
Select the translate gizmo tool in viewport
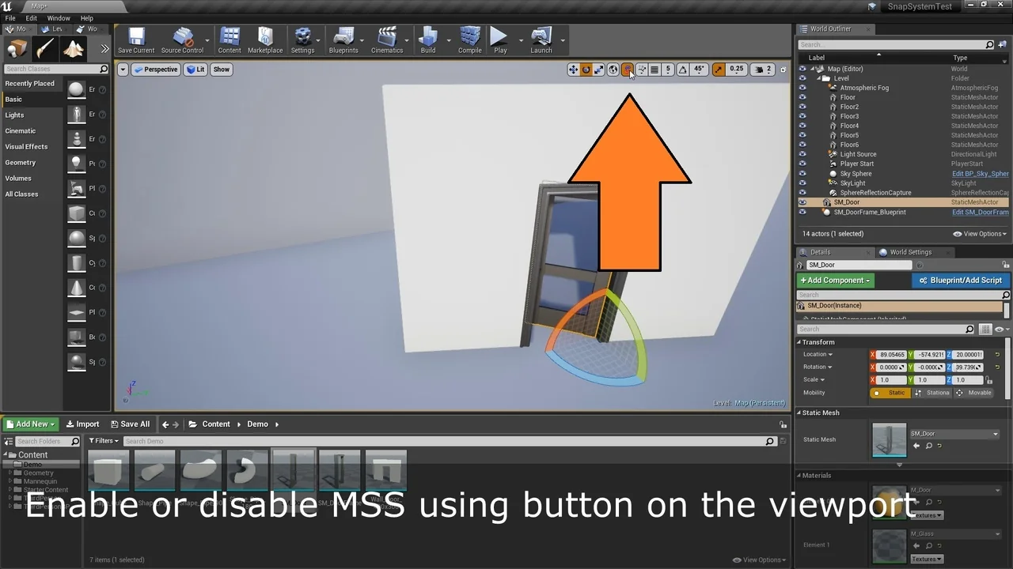click(573, 70)
